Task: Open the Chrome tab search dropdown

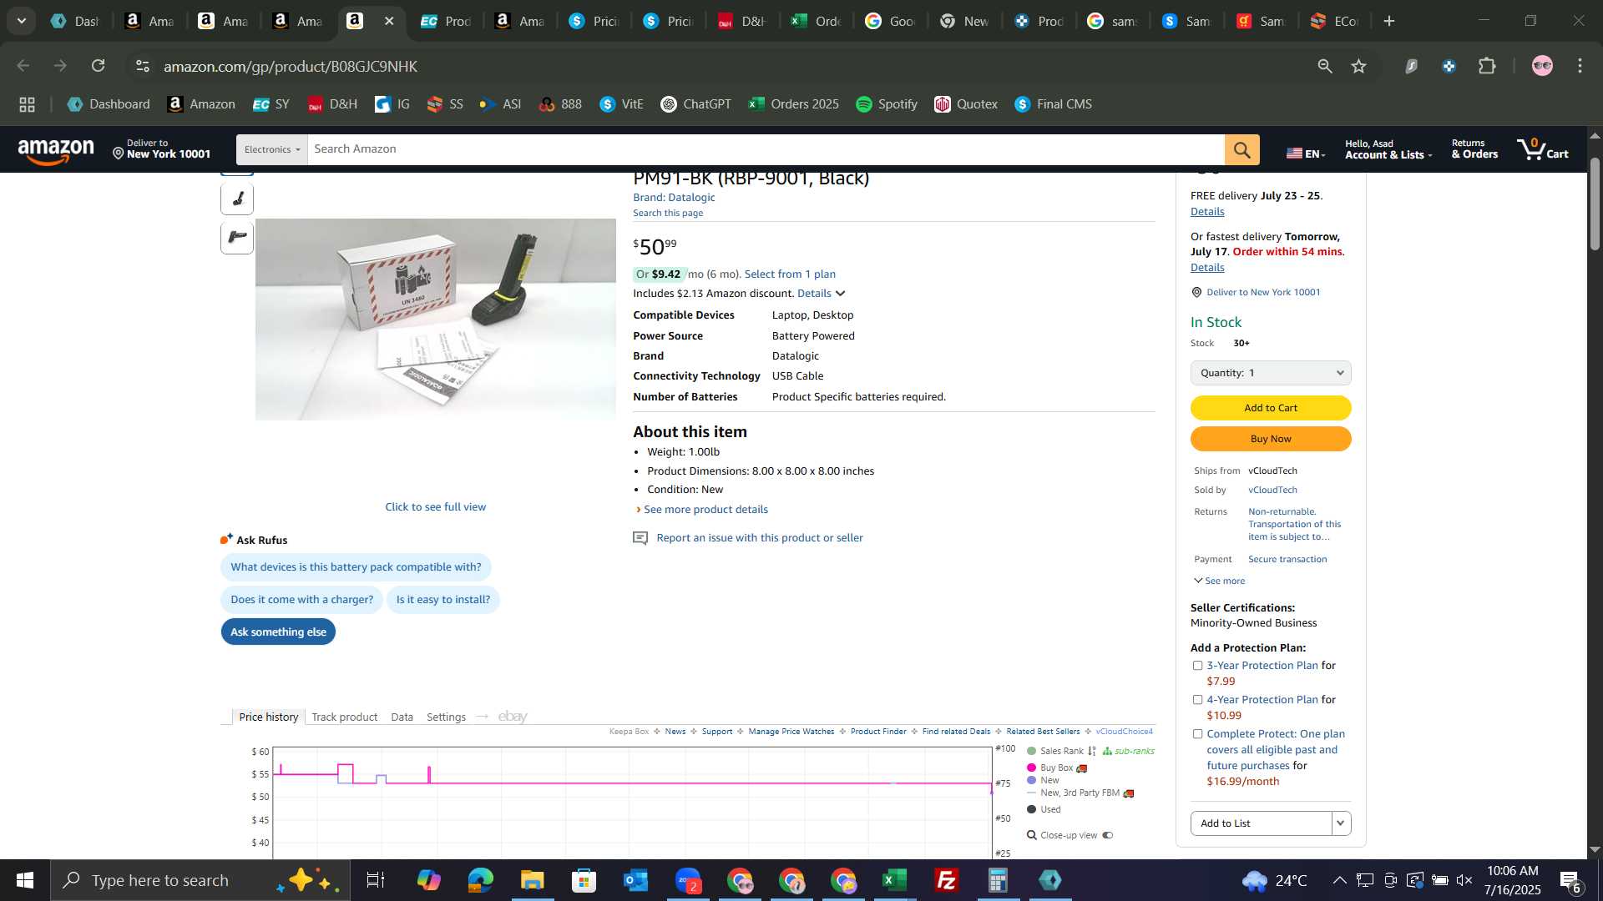Action: coord(22,21)
